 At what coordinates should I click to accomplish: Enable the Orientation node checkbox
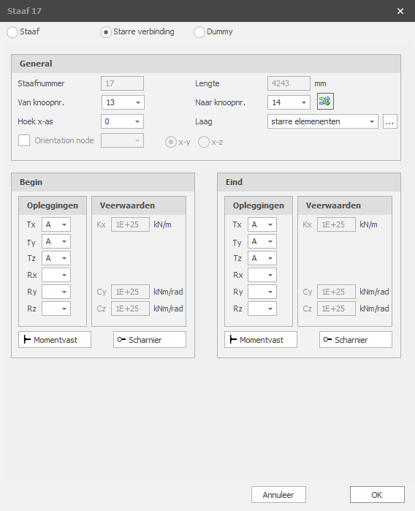(x=24, y=140)
